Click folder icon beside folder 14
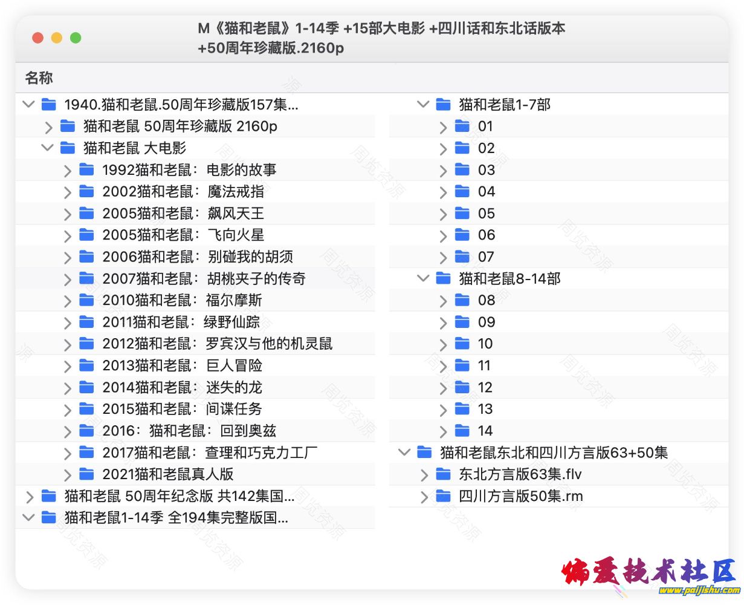744x605 pixels. click(462, 431)
